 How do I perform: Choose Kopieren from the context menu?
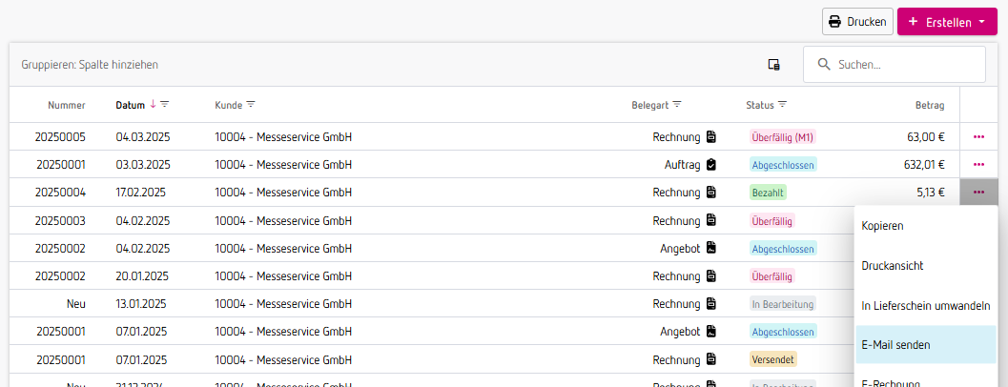926,226
